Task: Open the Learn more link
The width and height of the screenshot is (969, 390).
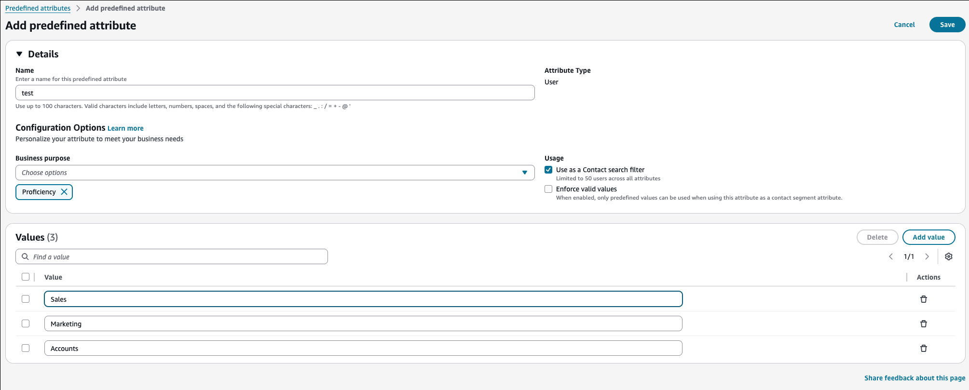Action: pyautogui.click(x=125, y=128)
